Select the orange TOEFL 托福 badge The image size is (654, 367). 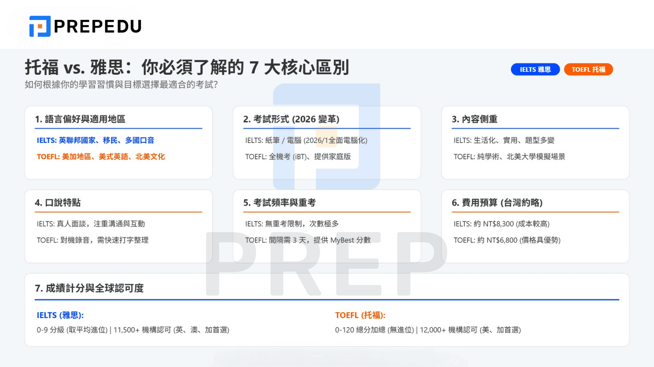pos(588,69)
